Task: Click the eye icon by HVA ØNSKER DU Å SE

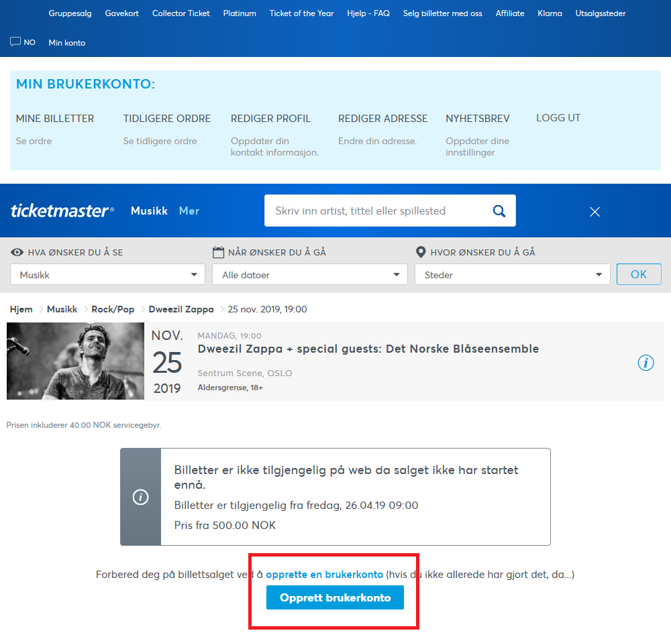Action: pos(17,252)
